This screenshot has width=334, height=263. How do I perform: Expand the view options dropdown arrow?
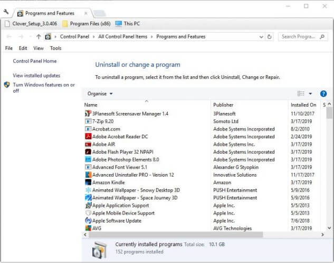point(310,94)
